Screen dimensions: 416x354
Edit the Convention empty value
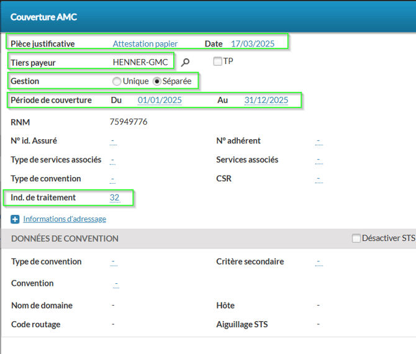point(116,284)
